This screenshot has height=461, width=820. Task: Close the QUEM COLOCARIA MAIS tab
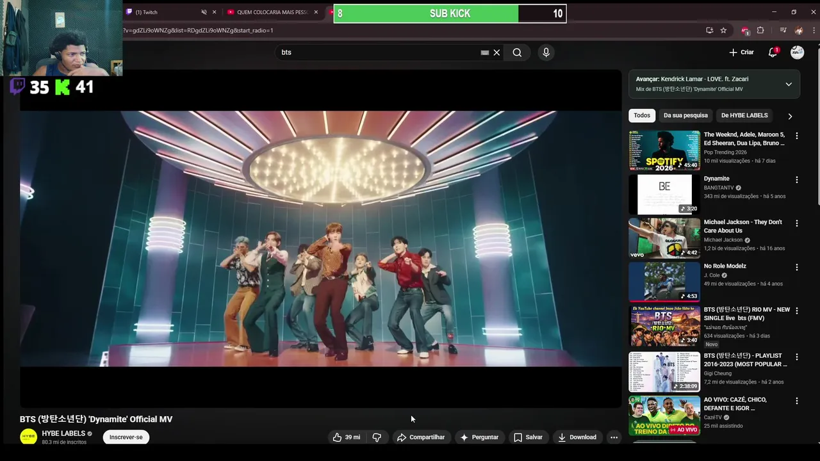pyautogui.click(x=316, y=12)
